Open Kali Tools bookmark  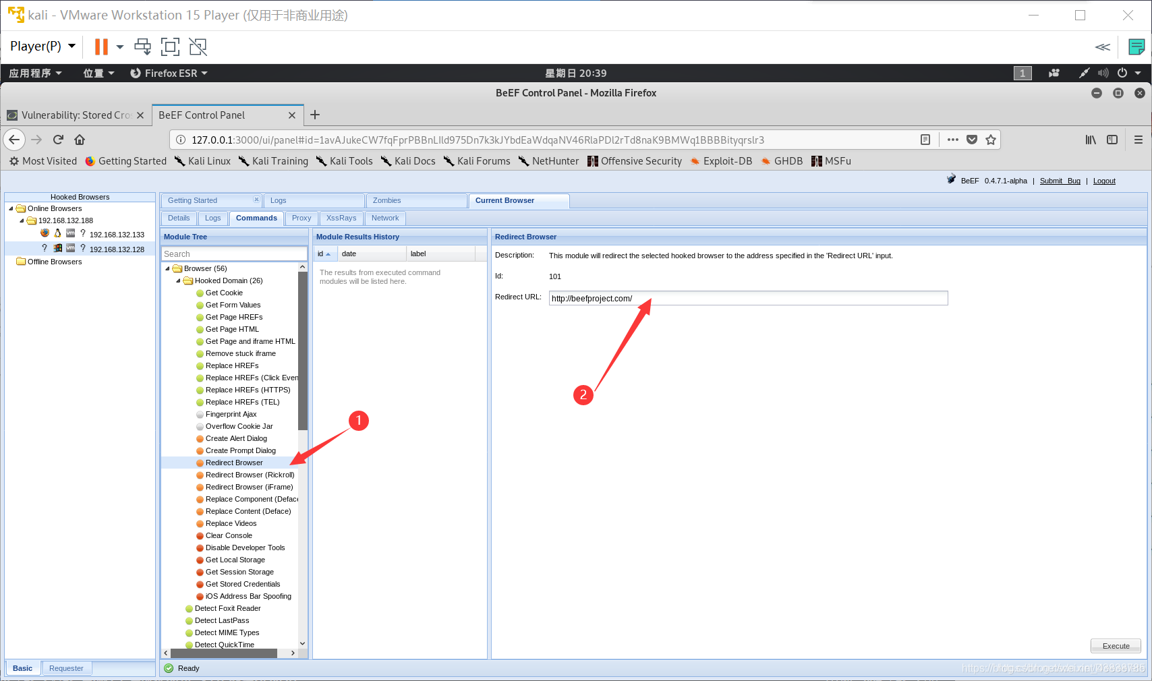pyautogui.click(x=344, y=161)
